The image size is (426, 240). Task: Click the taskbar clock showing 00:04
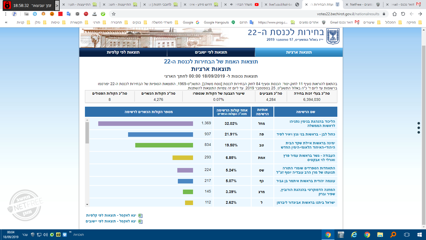pyautogui.click(x=11, y=235)
